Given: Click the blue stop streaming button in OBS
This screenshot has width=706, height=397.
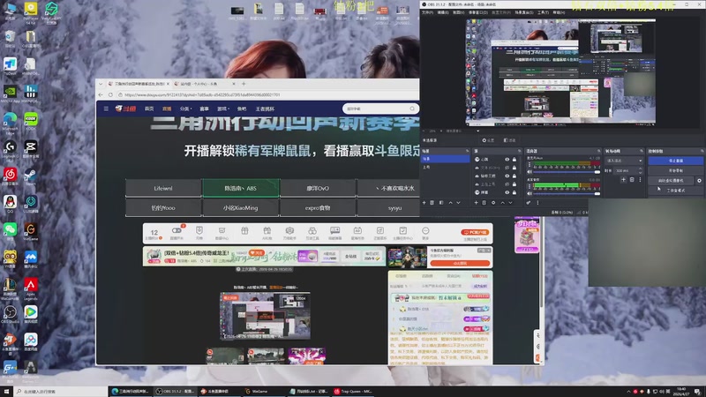Looking at the screenshot, I should [x=675, y=161].
